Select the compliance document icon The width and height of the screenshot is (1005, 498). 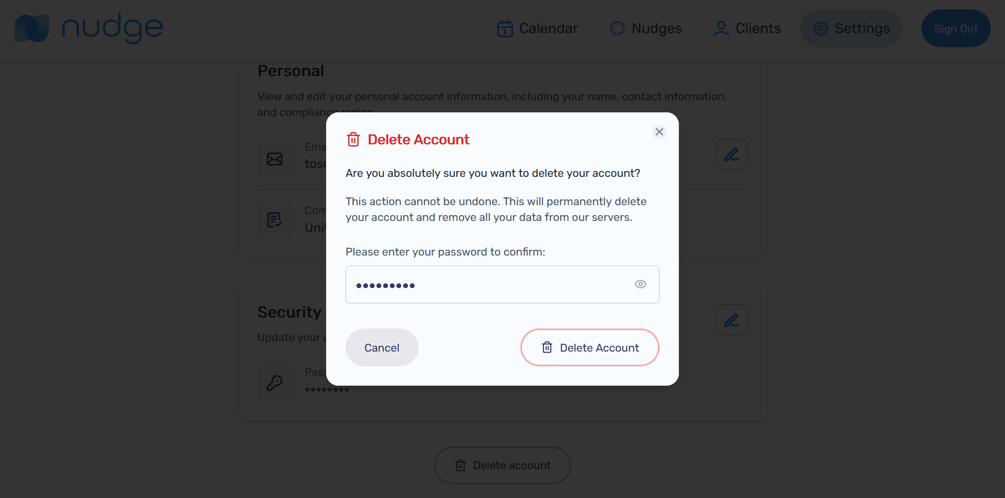tap(274, 220)
